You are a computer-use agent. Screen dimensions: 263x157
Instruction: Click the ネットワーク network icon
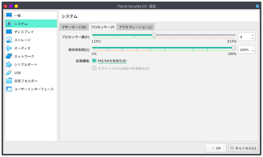[9, 56]
